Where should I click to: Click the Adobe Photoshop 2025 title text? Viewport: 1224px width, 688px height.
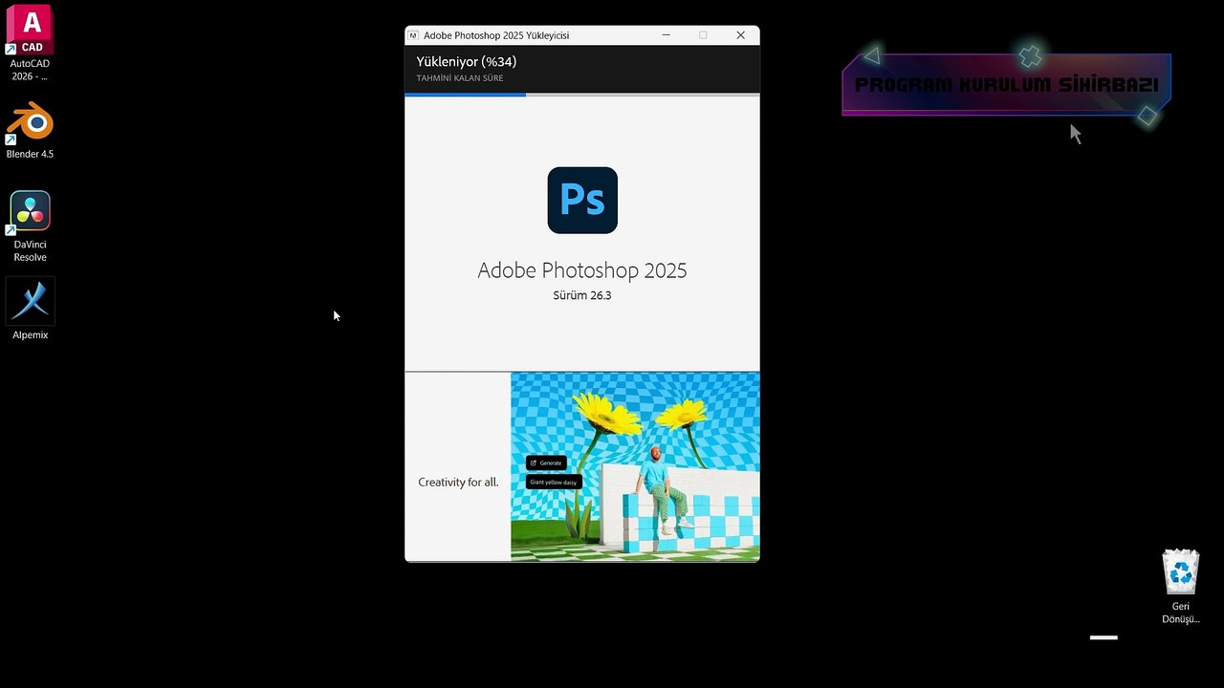[582, 270]
